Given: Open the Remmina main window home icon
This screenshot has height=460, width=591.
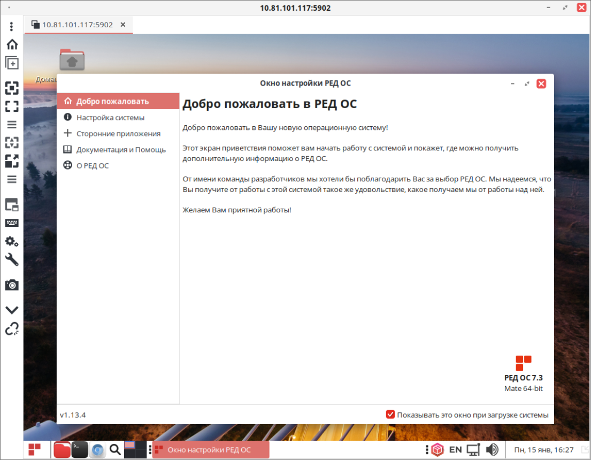Looking at the screenshot, I should pyautogui.click(x=12, y=44).
